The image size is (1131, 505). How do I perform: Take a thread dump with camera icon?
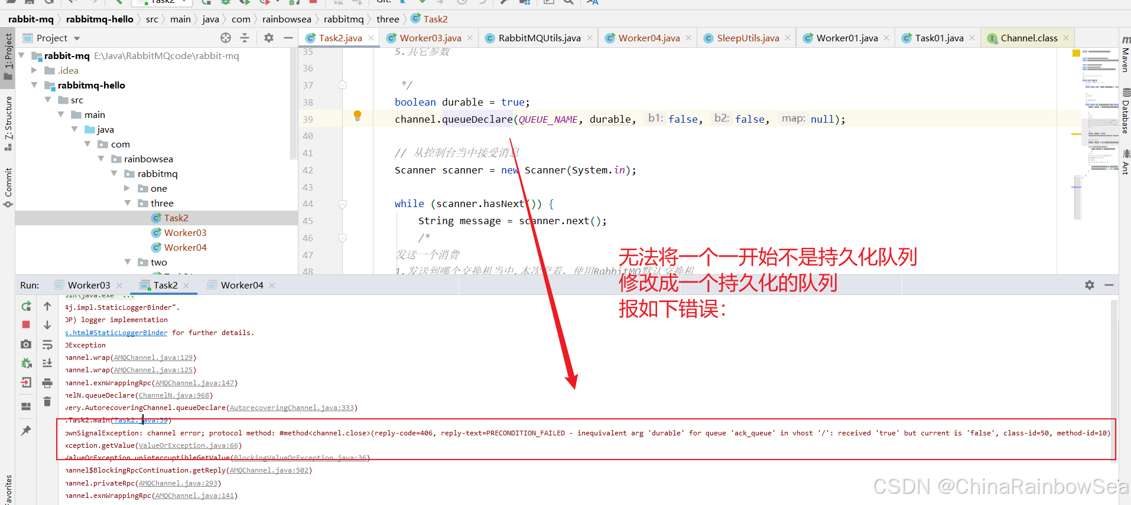click(26, 344)
